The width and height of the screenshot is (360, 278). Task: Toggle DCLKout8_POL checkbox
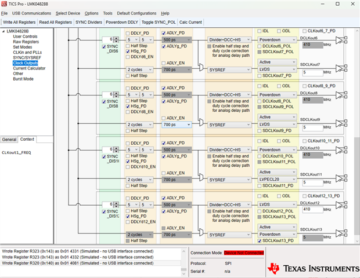pos(260,101)
